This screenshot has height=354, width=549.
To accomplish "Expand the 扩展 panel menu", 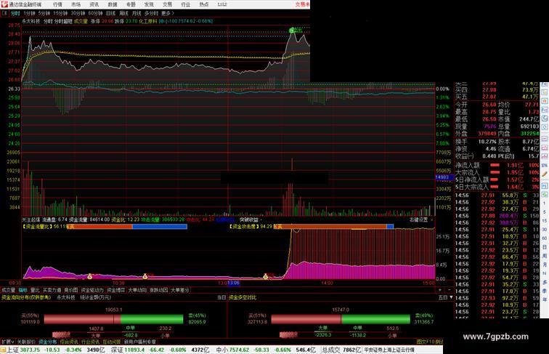I will point(8,342).
